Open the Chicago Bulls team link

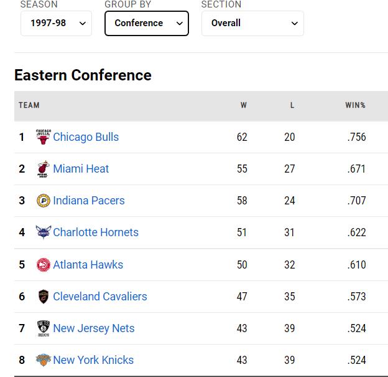coord(86,137)
